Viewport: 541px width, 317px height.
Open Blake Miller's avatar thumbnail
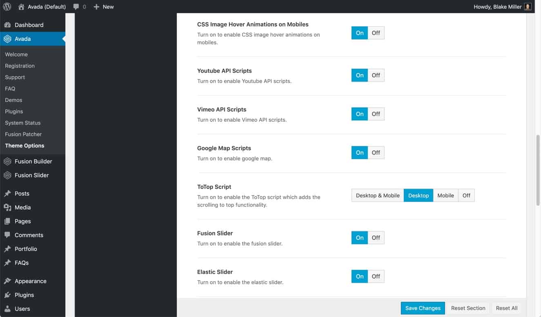pyautogui.click(x=528, y=7)
